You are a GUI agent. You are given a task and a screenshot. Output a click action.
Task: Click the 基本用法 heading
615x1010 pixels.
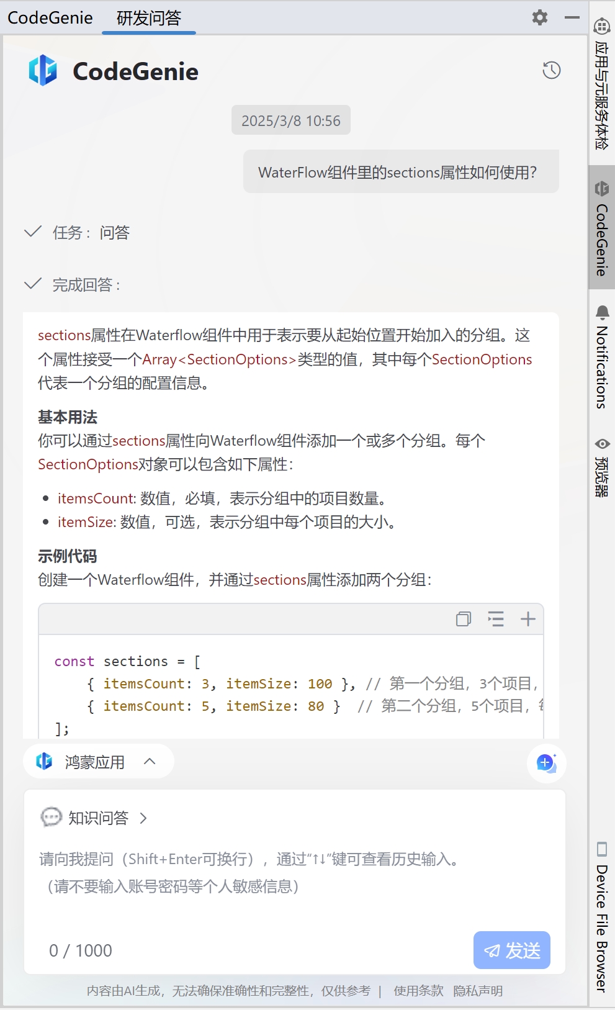coord(68,417)
